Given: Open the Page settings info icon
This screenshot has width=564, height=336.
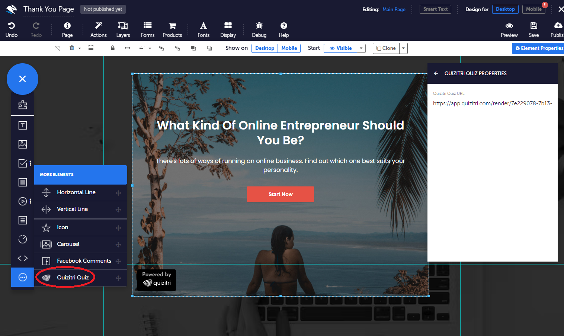Looking at the screenshot, I should (x=67, y=29).
